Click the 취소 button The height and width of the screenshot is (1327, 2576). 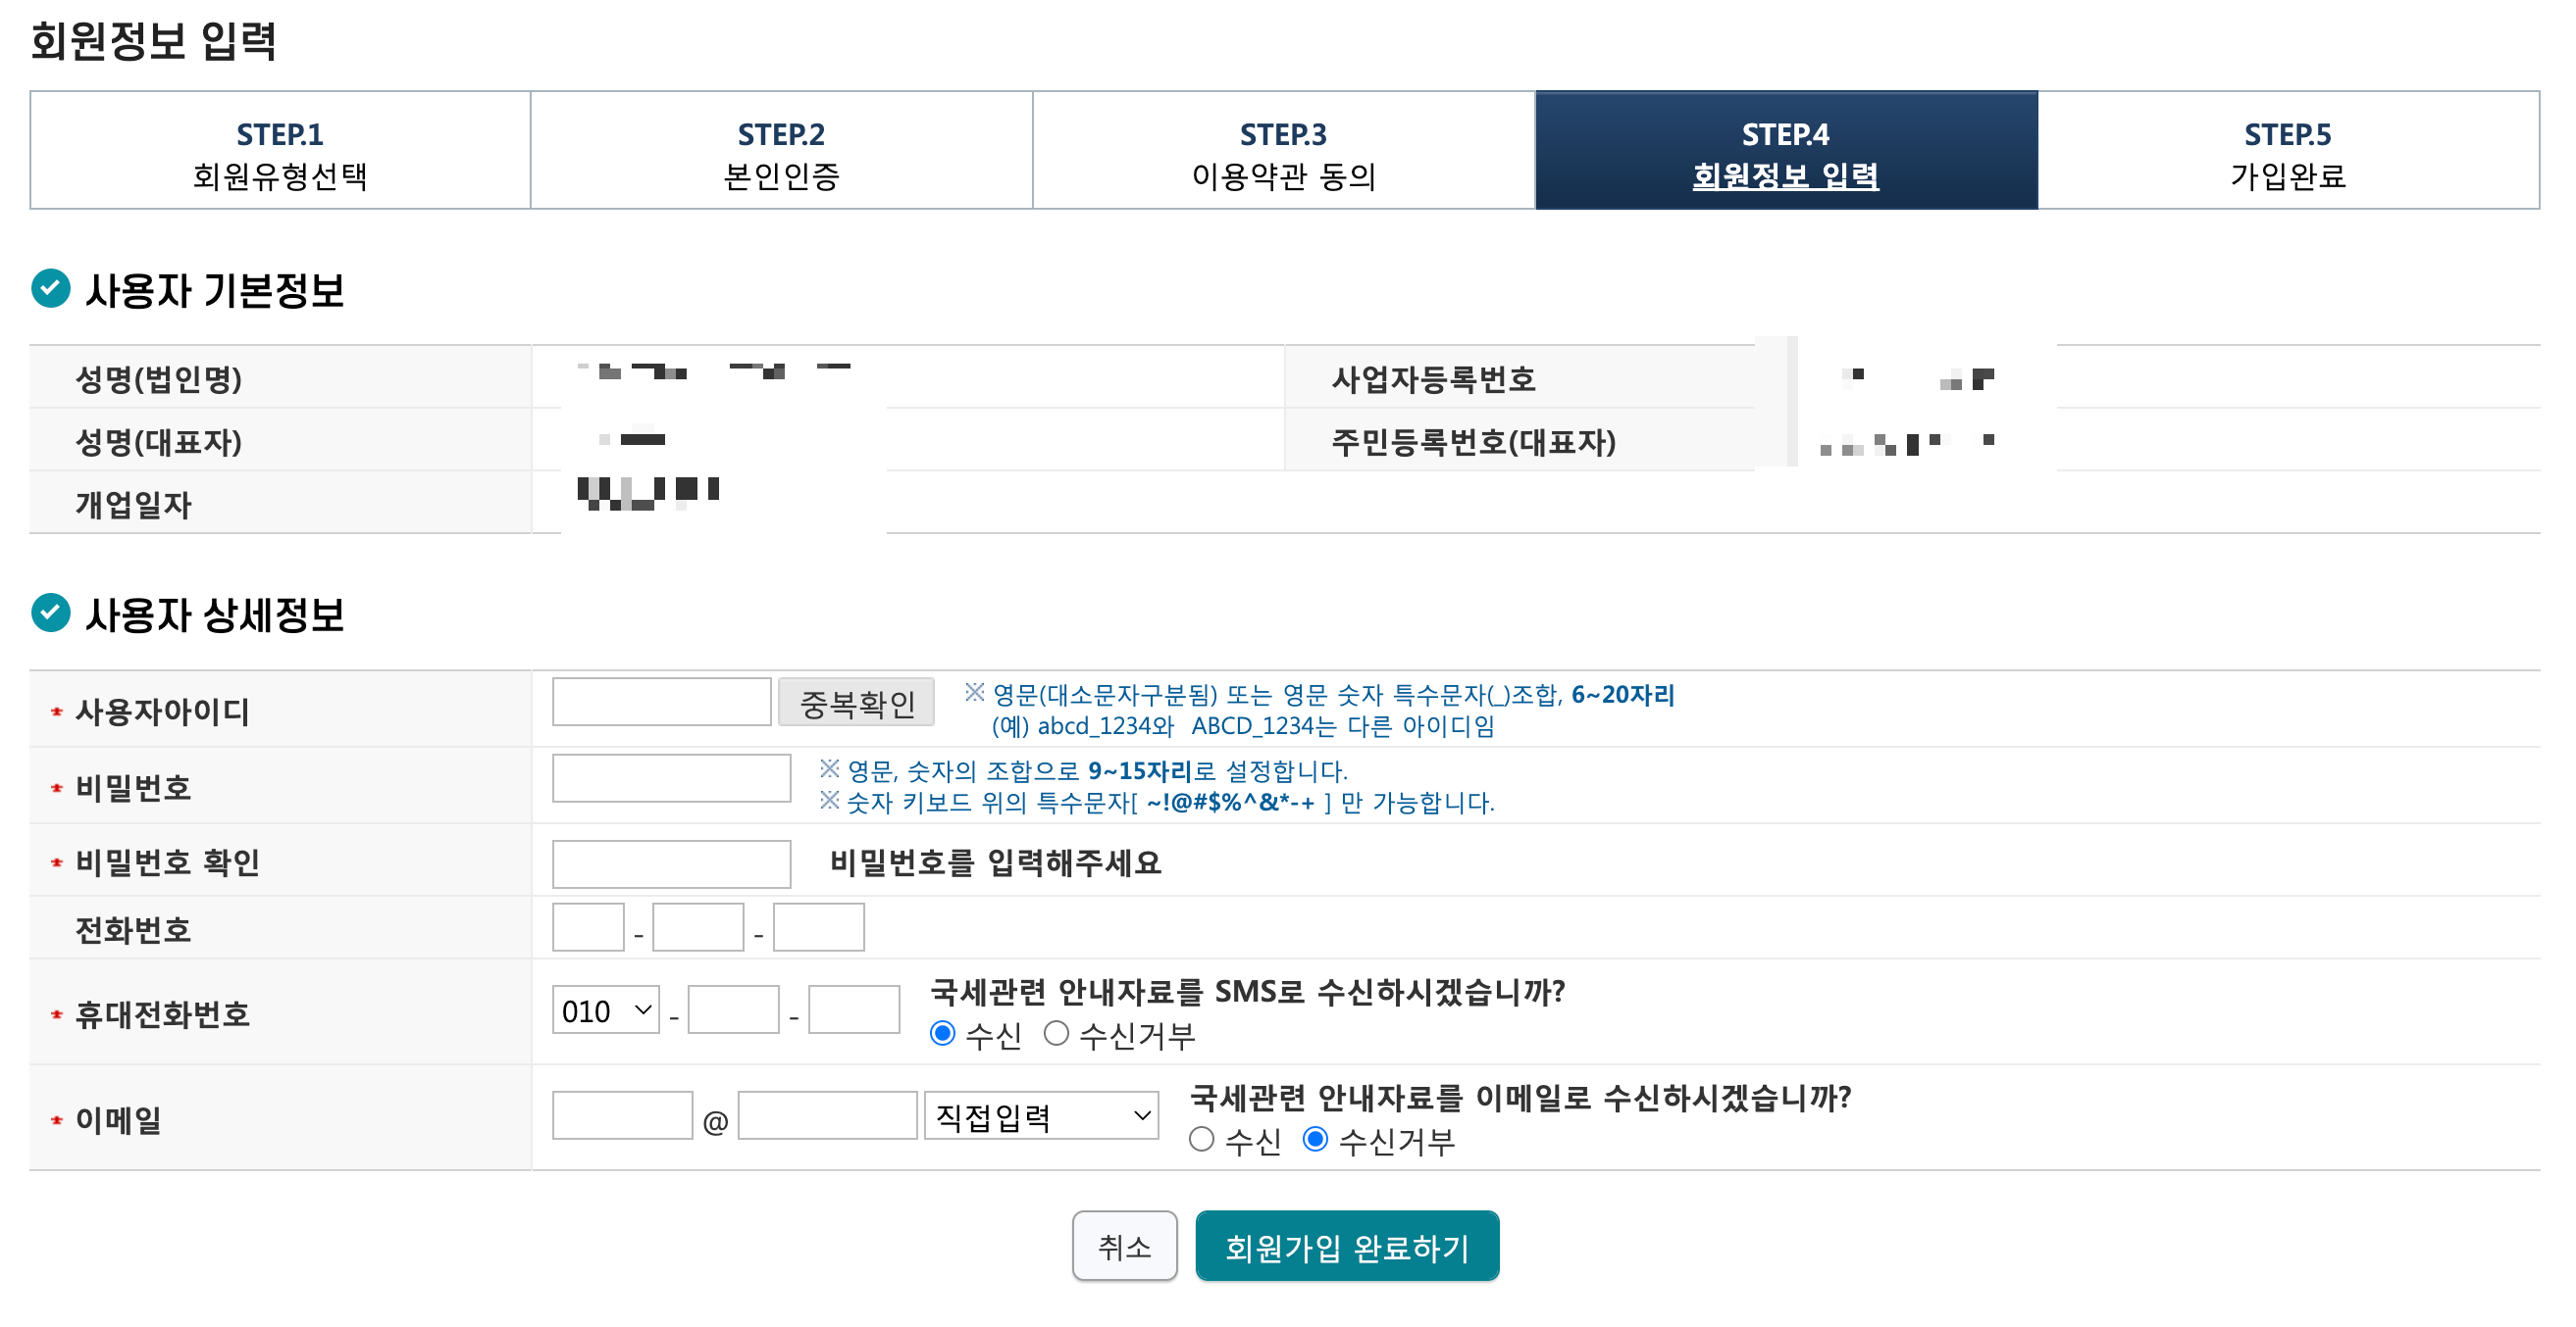point(1124,1245)
